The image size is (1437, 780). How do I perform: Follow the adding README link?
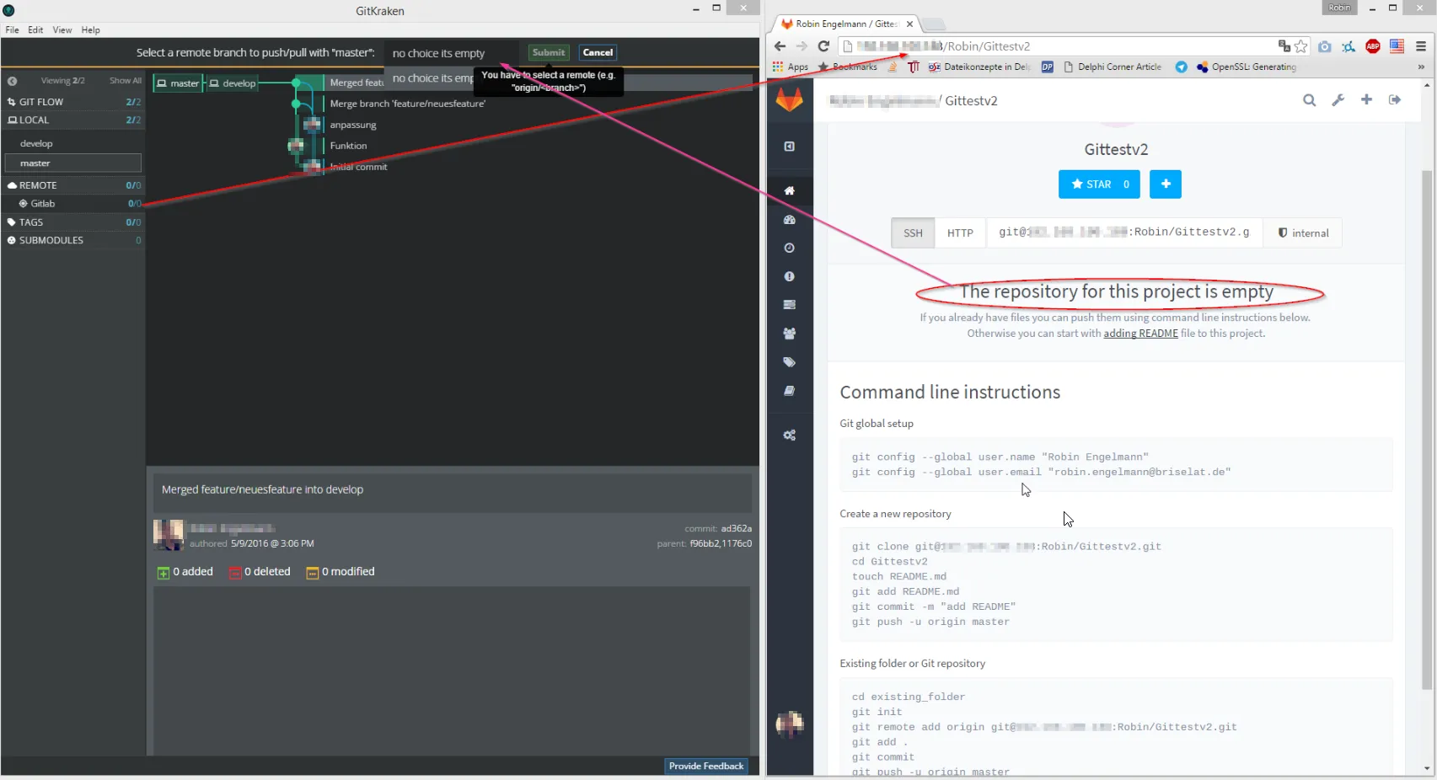tap(1141, 334)
